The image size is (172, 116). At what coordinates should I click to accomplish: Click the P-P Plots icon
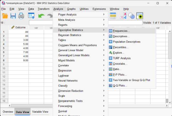110,75
